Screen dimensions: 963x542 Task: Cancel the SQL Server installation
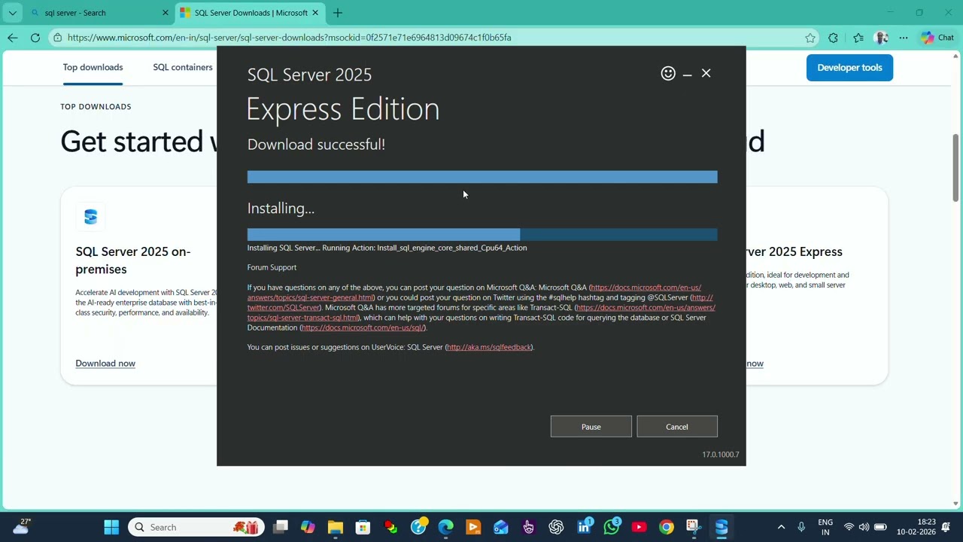[676, 427]
